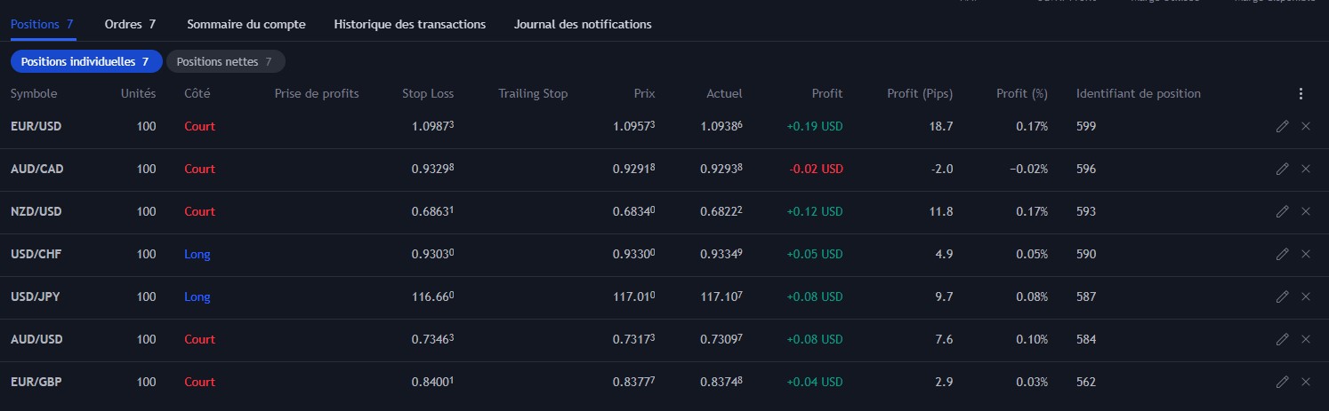
Task: Close the EUR/GBP position
Action: click(x=1306, y=382)
